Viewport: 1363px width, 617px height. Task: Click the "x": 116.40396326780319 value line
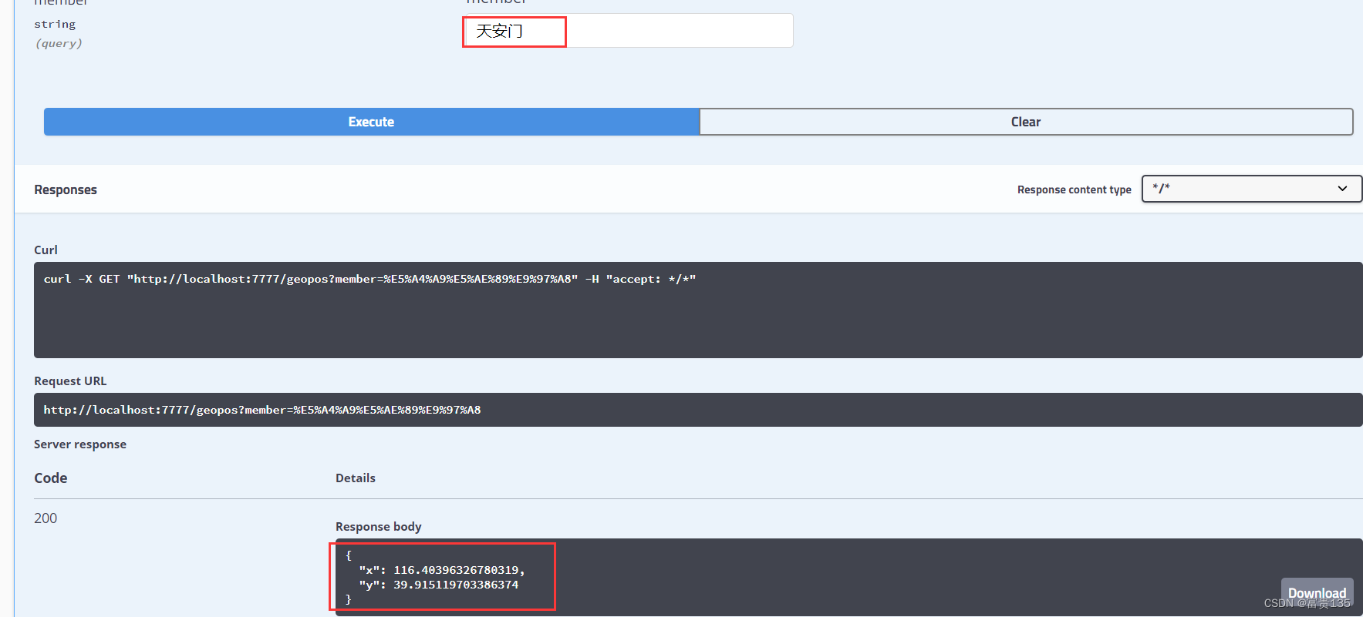pyautogui.click(x=441, y=570)
